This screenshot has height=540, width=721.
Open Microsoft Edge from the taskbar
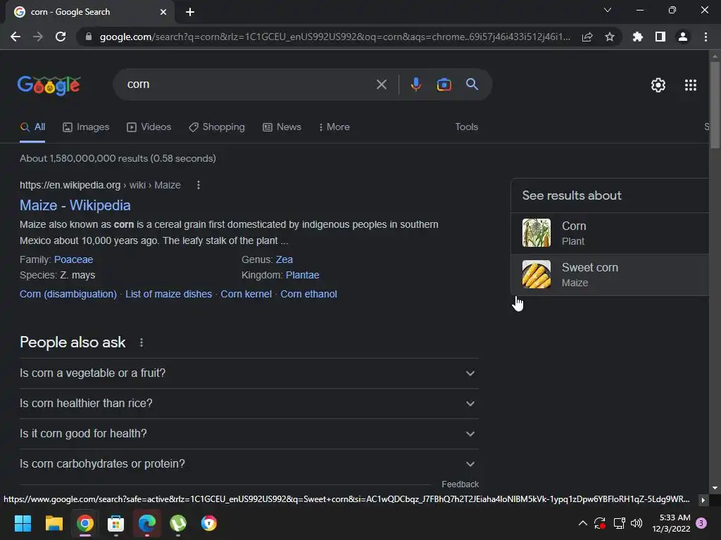point(146,523)
